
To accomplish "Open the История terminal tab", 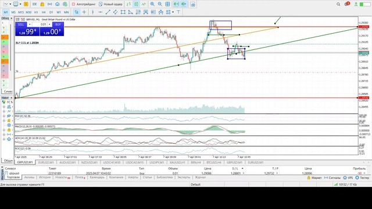I will (x=45, y=178).
